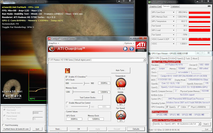213x133 pixels.
Task: Open the OpenGL demos selection dropdown
Action: tap(199, 124)
